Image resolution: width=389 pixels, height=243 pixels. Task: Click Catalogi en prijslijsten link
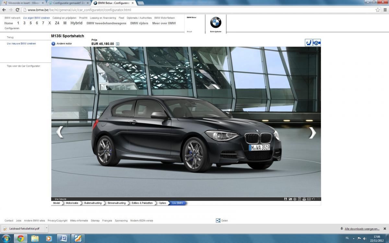click(x=65, y=18)
